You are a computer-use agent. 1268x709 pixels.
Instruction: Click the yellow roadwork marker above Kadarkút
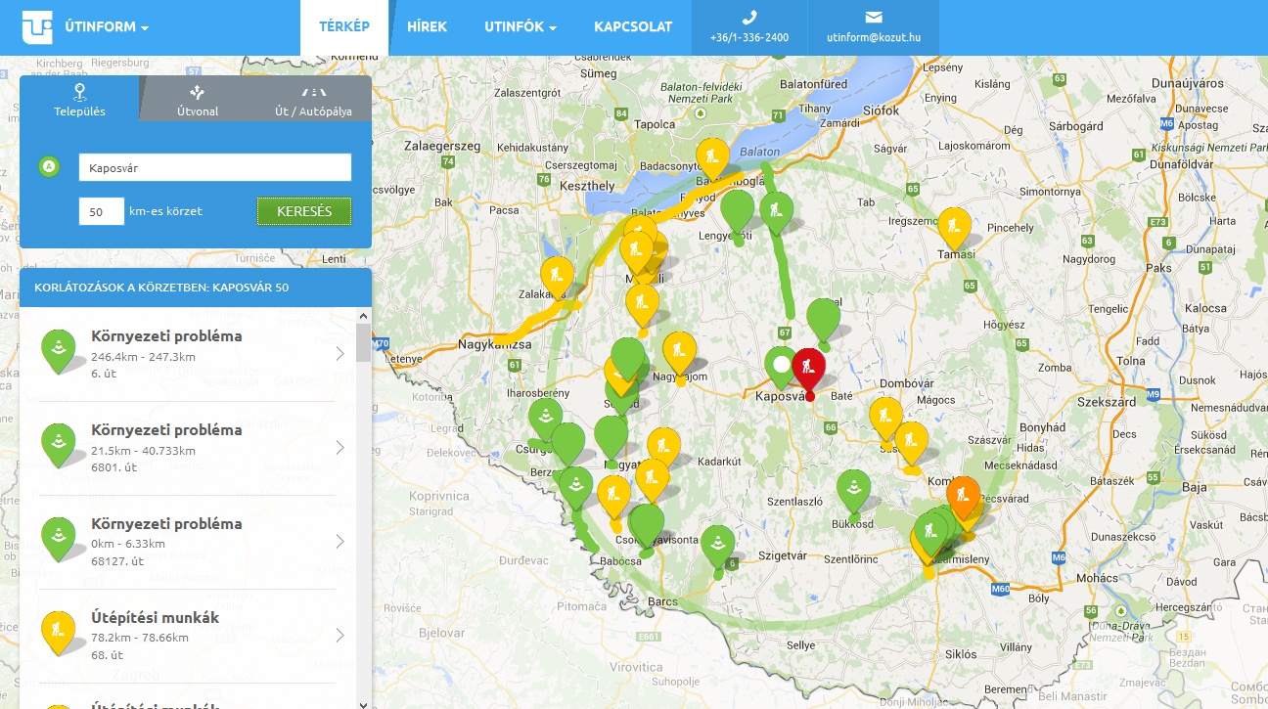(663, 447)
